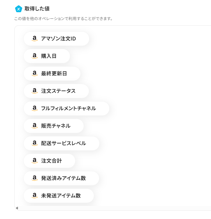Choose the 販売チャネル value chip
Image resolution: width=211 pixels, height=219 pixels.
tap(56, 126)
